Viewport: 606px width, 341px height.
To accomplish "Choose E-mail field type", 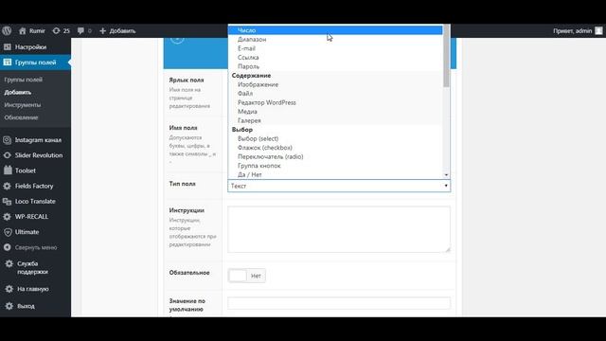I will [x=335, y=48].
